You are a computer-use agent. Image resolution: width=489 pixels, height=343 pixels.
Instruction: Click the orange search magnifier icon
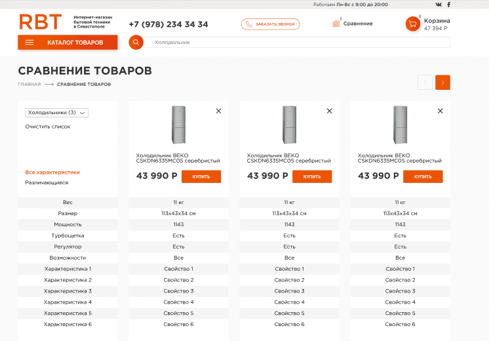point(136,43)
